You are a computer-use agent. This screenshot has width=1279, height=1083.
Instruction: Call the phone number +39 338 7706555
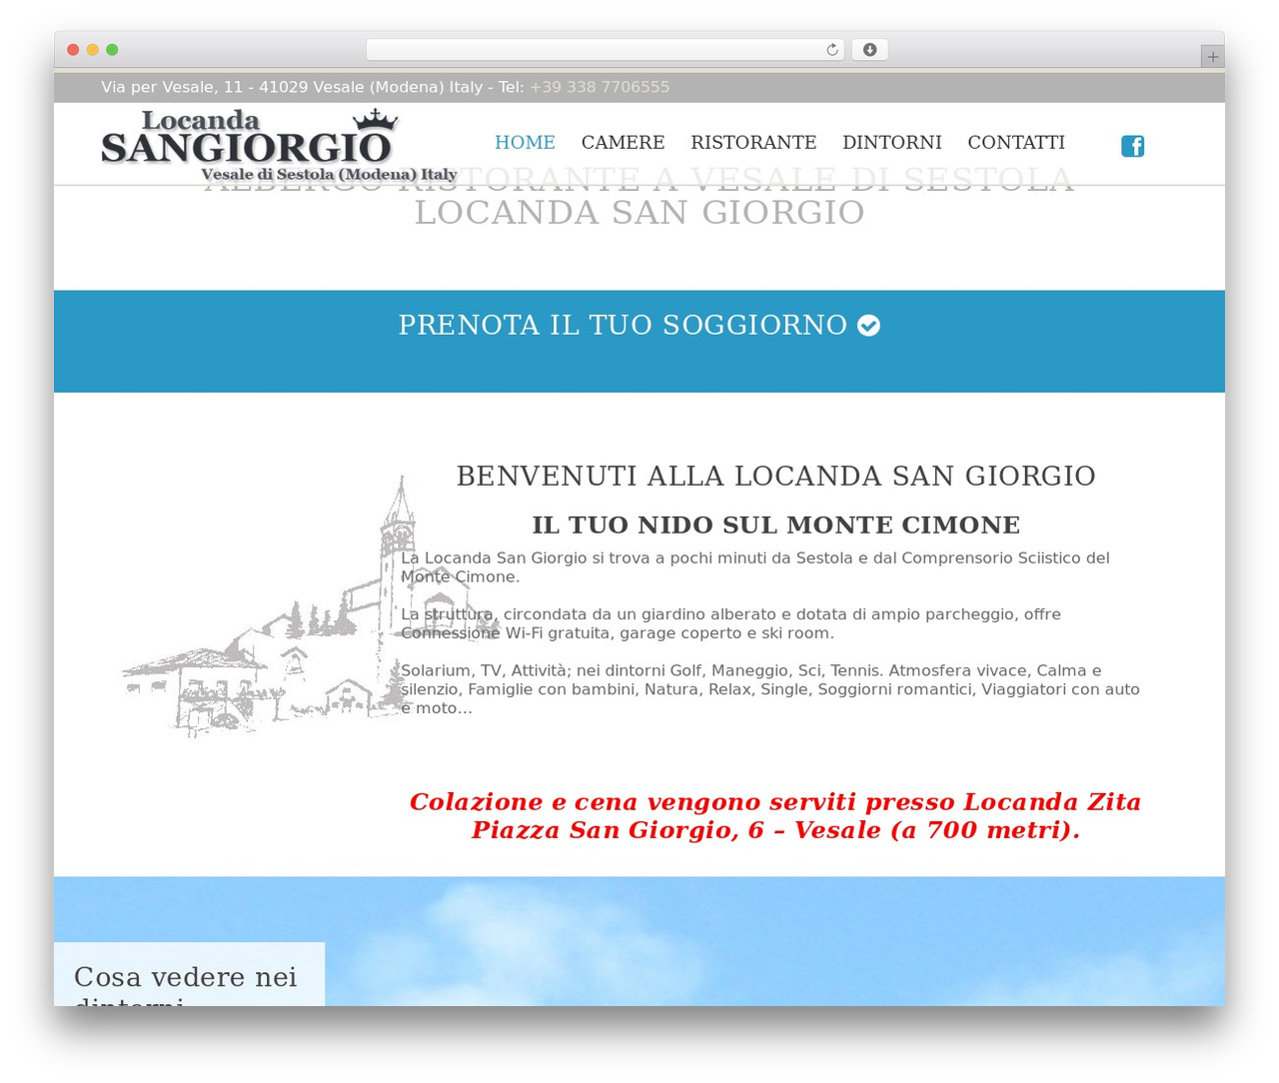click(600, 87)
